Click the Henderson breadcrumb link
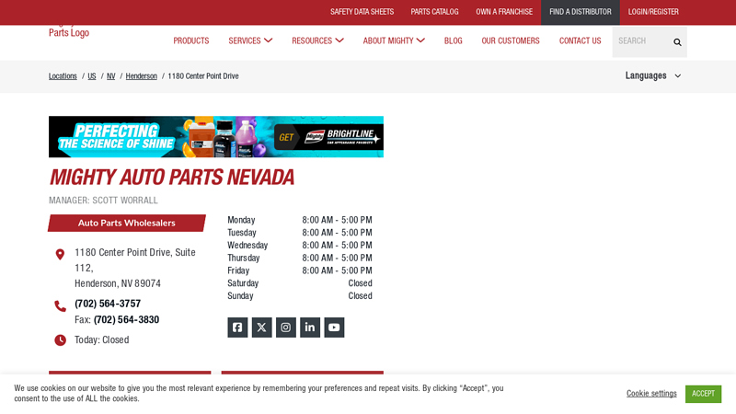Image resolution: width=736 pixels, height=414 pixels. click(142, 76)
